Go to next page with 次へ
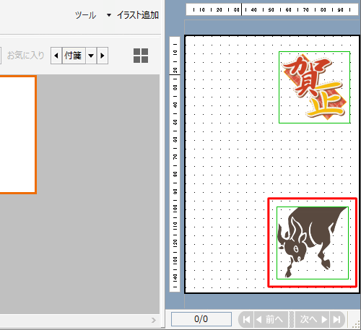This screenshot has height=330, width=361. click(313, 319)
